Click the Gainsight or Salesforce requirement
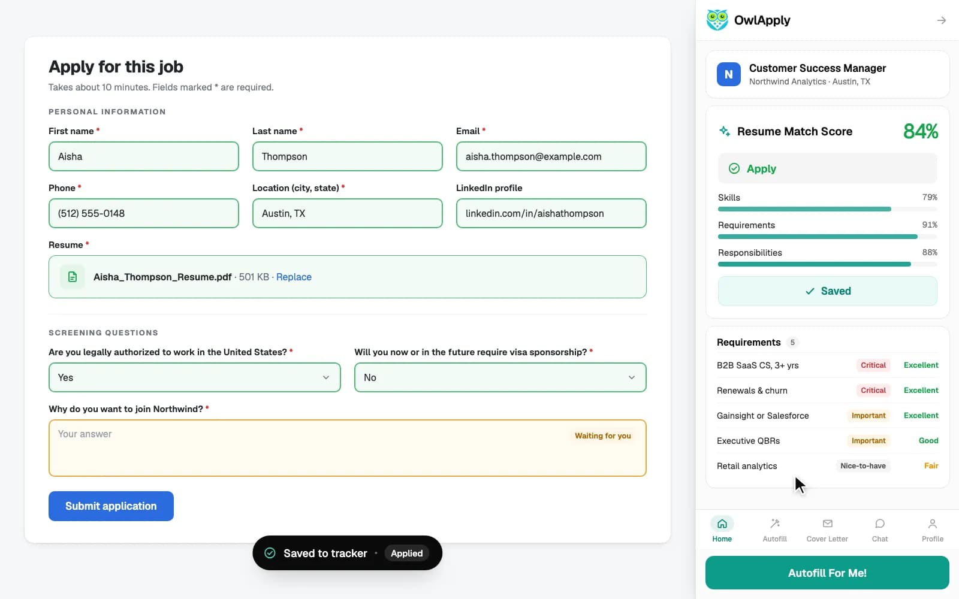The width and height of the screenshot is (959, 599). coord(828,416)
